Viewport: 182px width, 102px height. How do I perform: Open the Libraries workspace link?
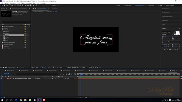[151, 5]
